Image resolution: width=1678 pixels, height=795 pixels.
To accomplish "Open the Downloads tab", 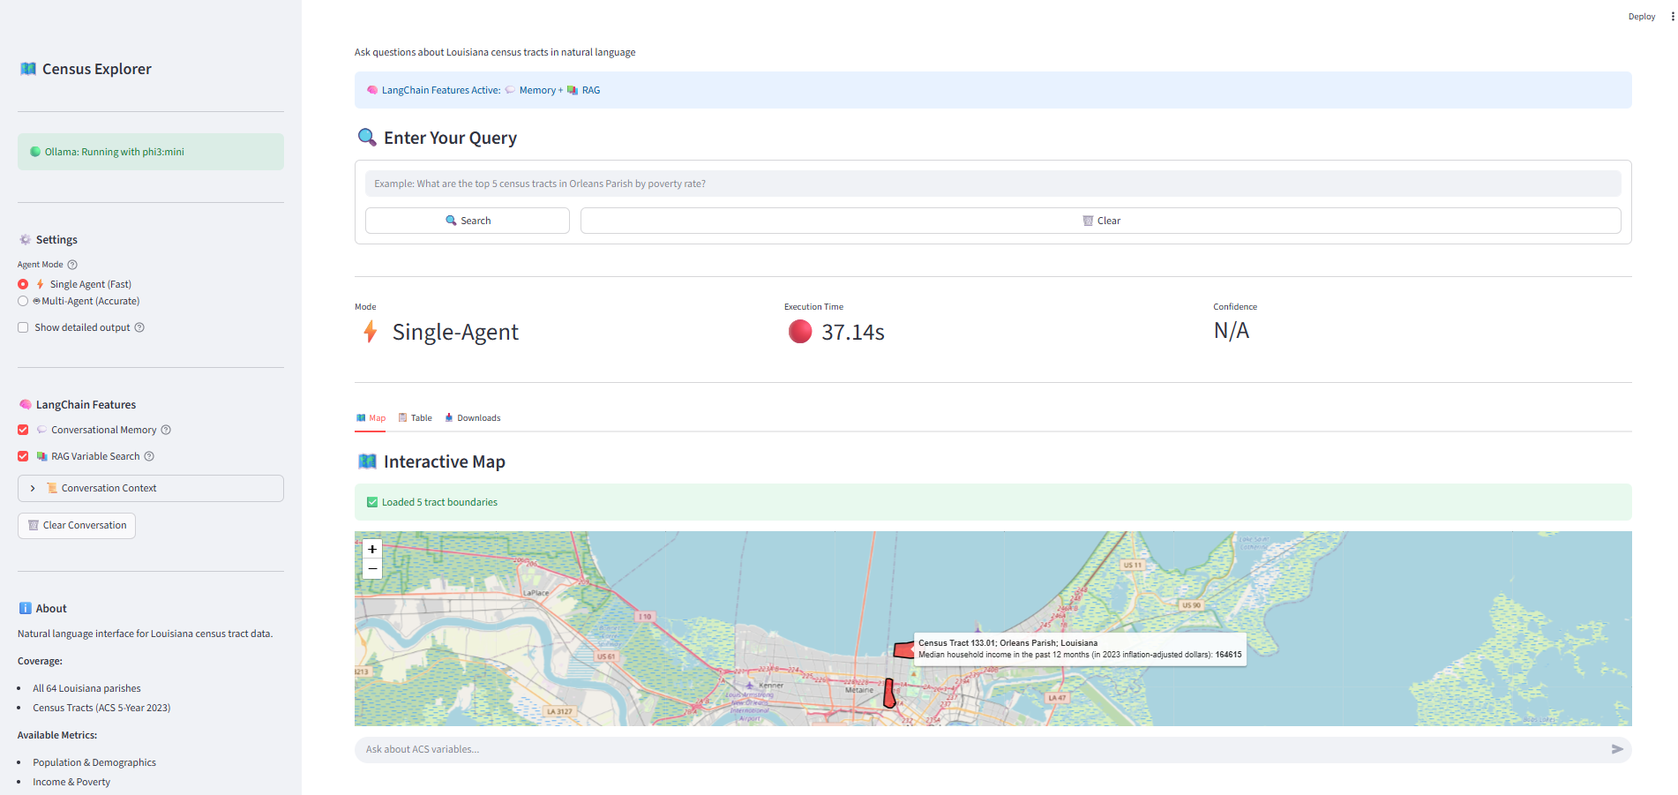I will pos(473,418).
